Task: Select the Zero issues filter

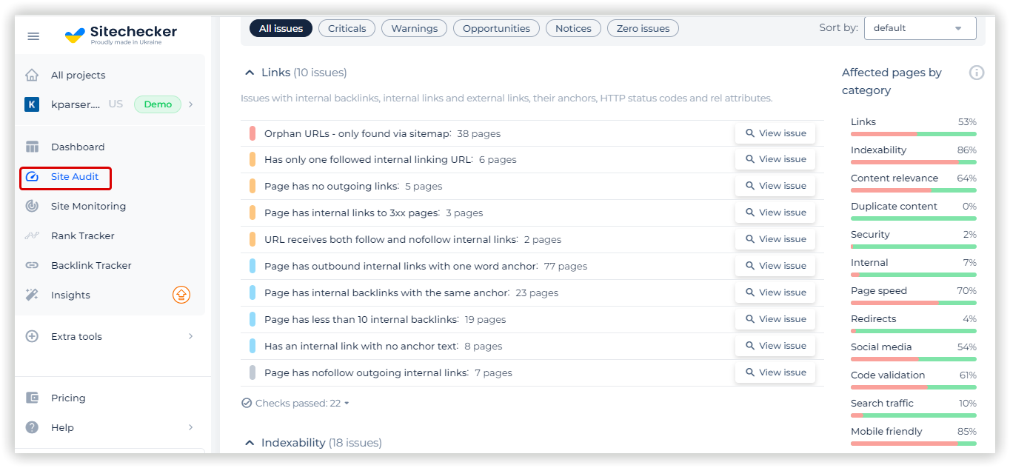Action: pos(643,28)
